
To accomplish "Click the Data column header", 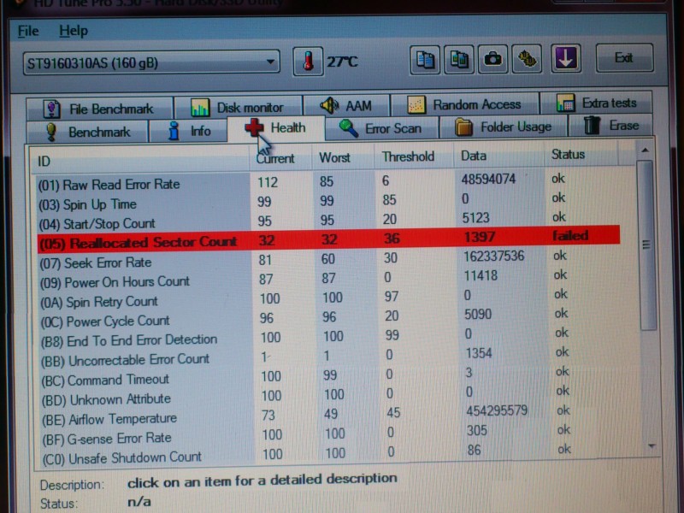I will 498,156.
